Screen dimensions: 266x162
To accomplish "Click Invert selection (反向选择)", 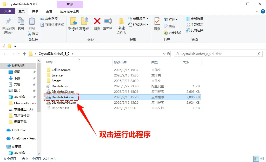I will point(194,30).
